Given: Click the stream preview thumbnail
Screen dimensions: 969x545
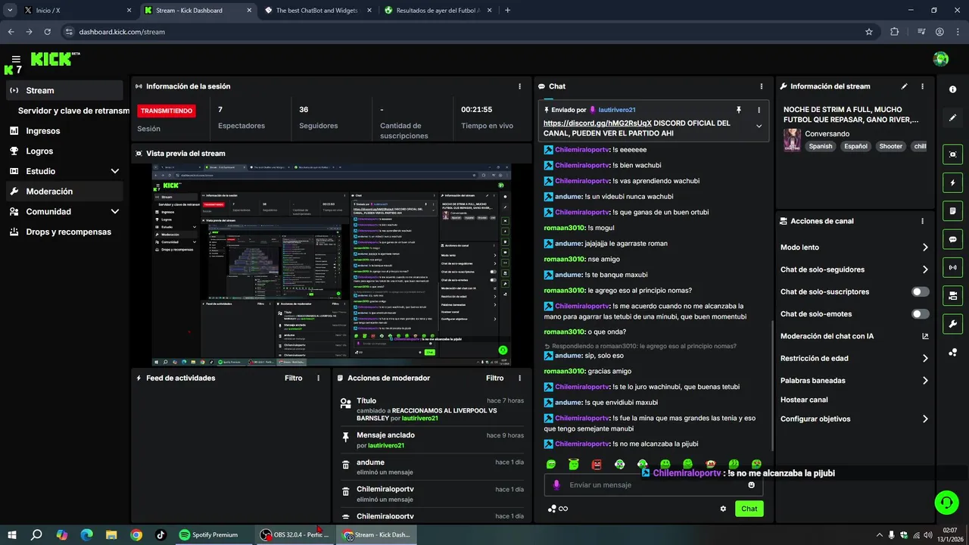Looking at the screenshot, I should click(332, 265).
